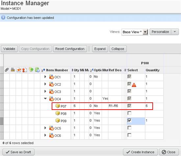The image size is (181, 156).
Task: Click Save as Draft
Action: [18, 152]
